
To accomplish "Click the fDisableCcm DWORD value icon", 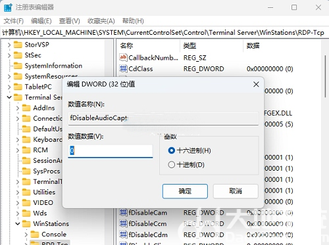I will pos(123,223).
